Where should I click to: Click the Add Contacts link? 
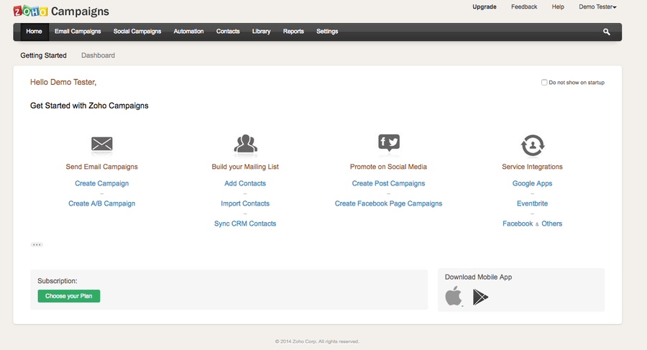pos(245,183)
